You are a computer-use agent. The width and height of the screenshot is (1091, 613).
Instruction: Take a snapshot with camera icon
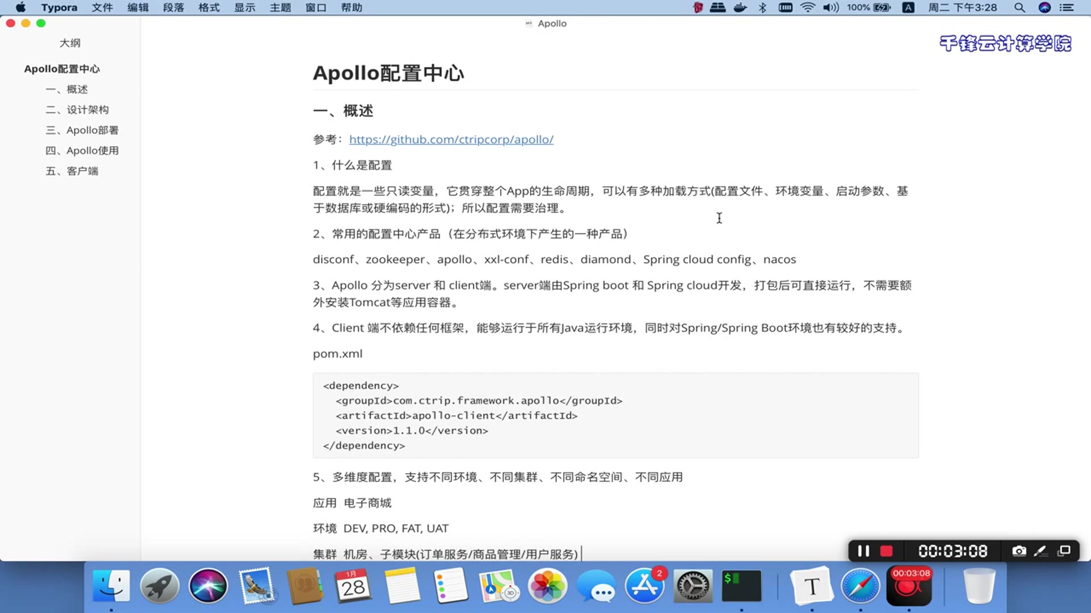[x=1019, y=551]
